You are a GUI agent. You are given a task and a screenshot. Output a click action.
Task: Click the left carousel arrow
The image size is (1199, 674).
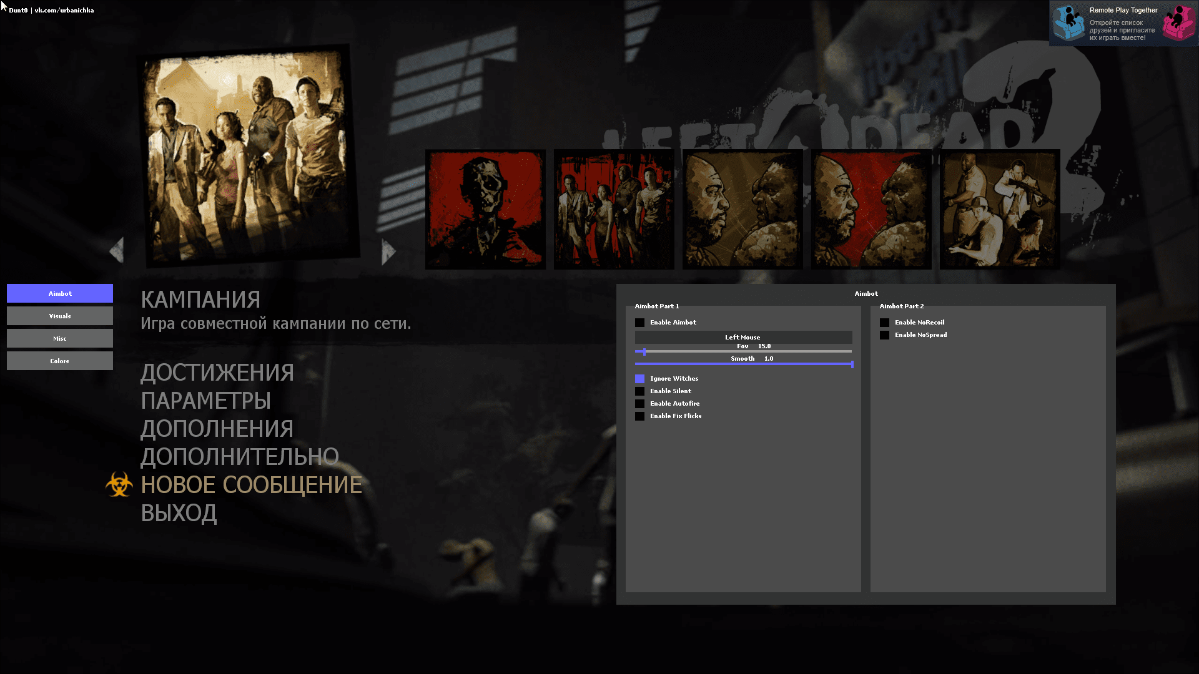click(117, 250)
